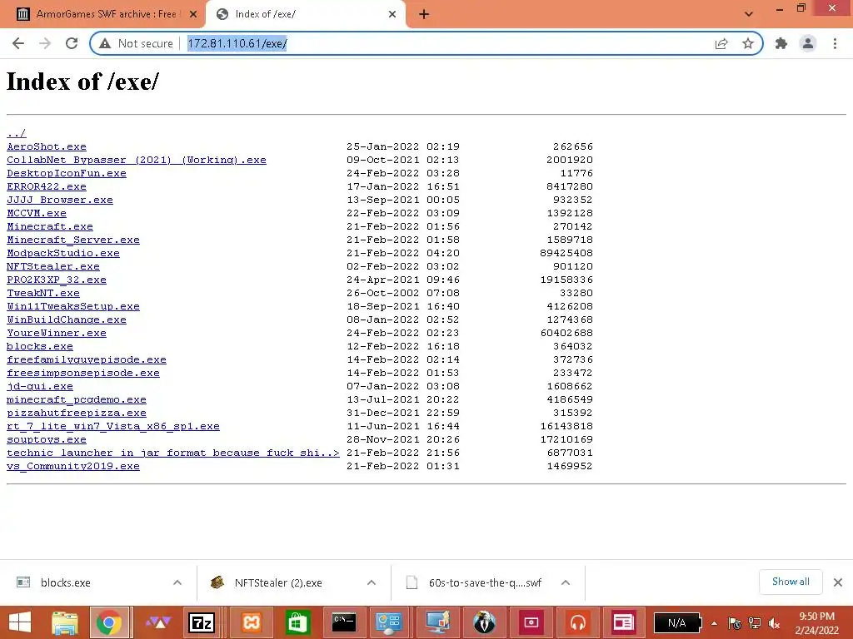
Task: Open pizzahutfreepizza.exe link
Action: [76, 413]
